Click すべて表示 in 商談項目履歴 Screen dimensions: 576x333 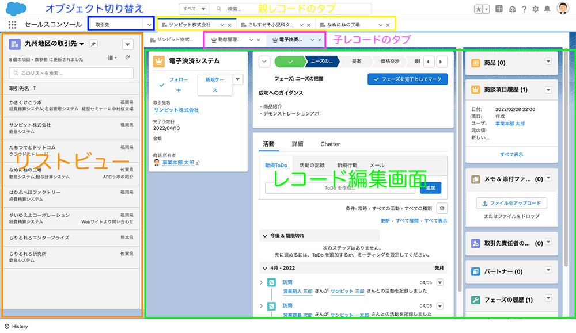pyautogui.click(x=511, y=155)
